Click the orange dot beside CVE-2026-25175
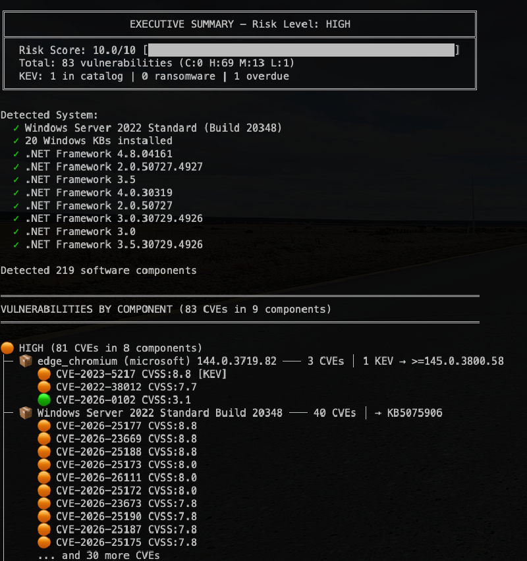 (44, 542)
